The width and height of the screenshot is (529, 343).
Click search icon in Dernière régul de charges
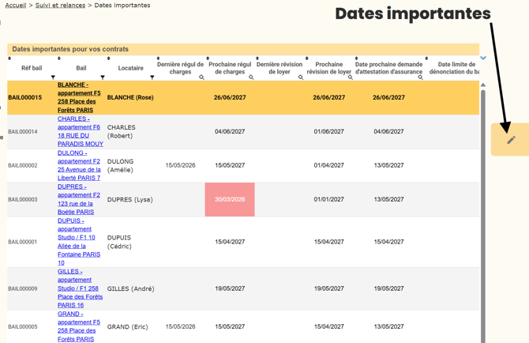click(201, 77)
